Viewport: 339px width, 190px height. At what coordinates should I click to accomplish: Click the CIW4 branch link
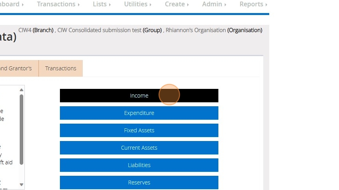pos(25,30)
